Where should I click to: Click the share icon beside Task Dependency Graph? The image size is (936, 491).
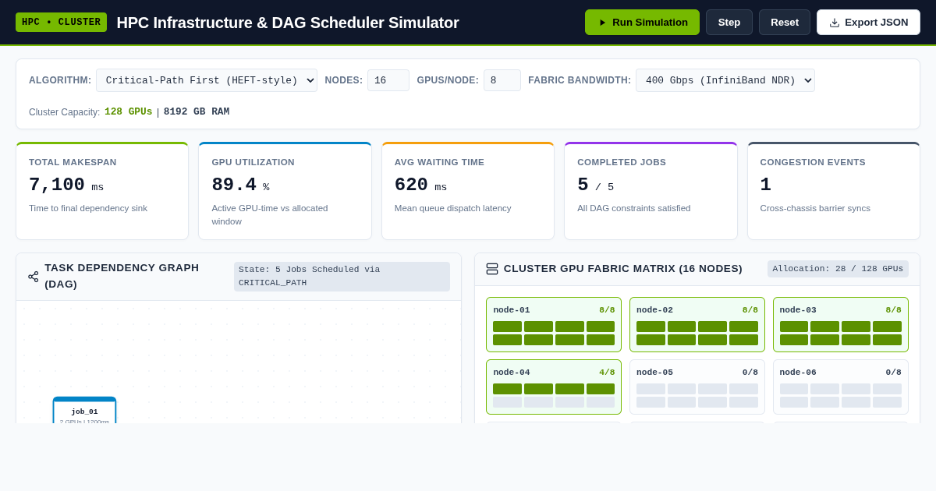[x=34, y=277]
